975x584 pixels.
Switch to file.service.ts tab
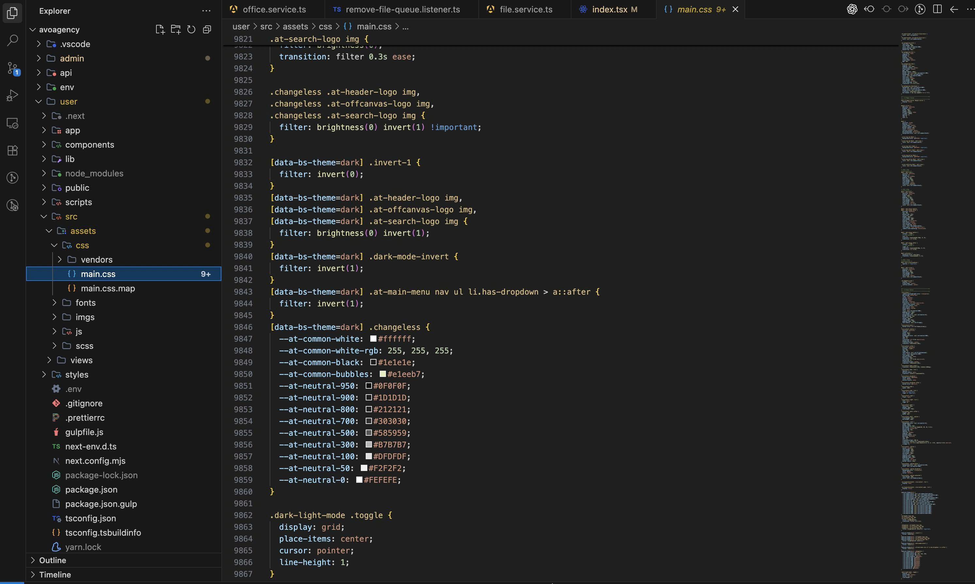tap(525, 9)
